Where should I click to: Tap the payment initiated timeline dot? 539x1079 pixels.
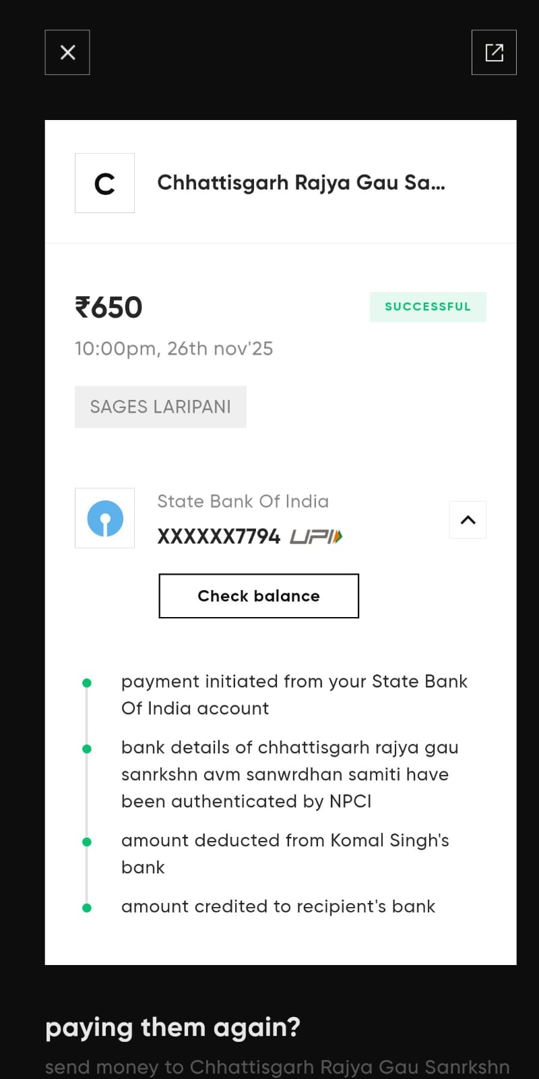point(87,683)
